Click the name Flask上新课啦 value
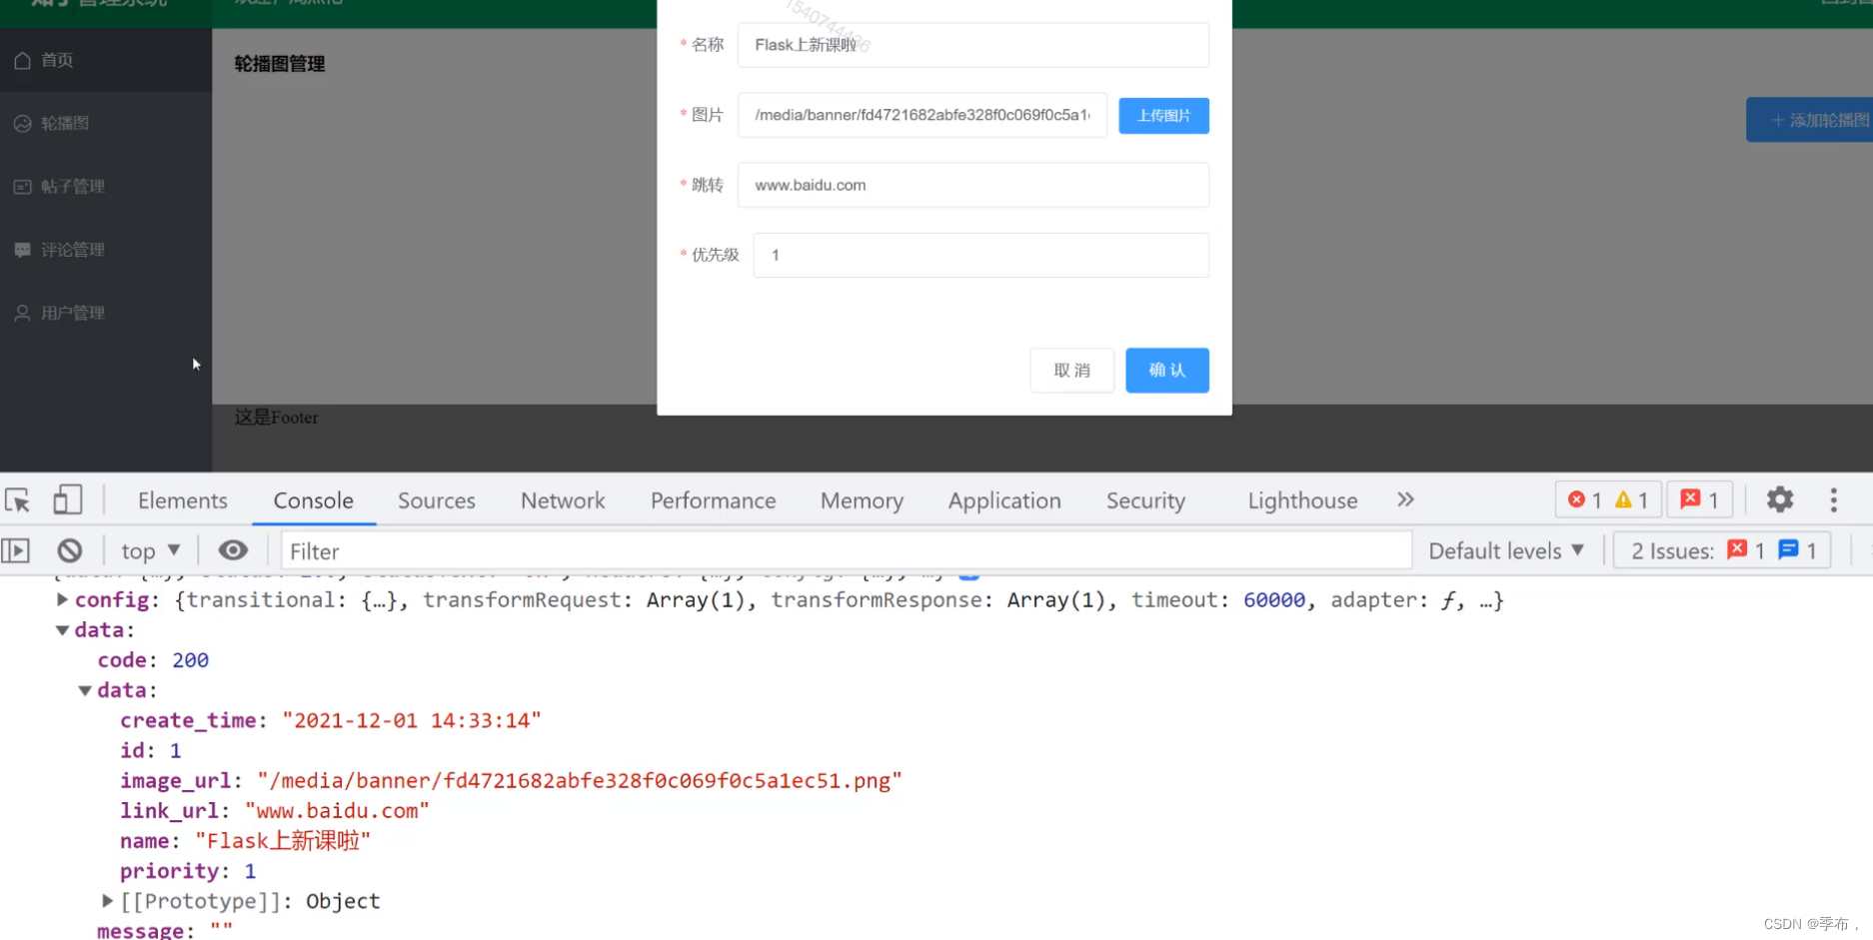The image size is (1873, 940). 283,841
